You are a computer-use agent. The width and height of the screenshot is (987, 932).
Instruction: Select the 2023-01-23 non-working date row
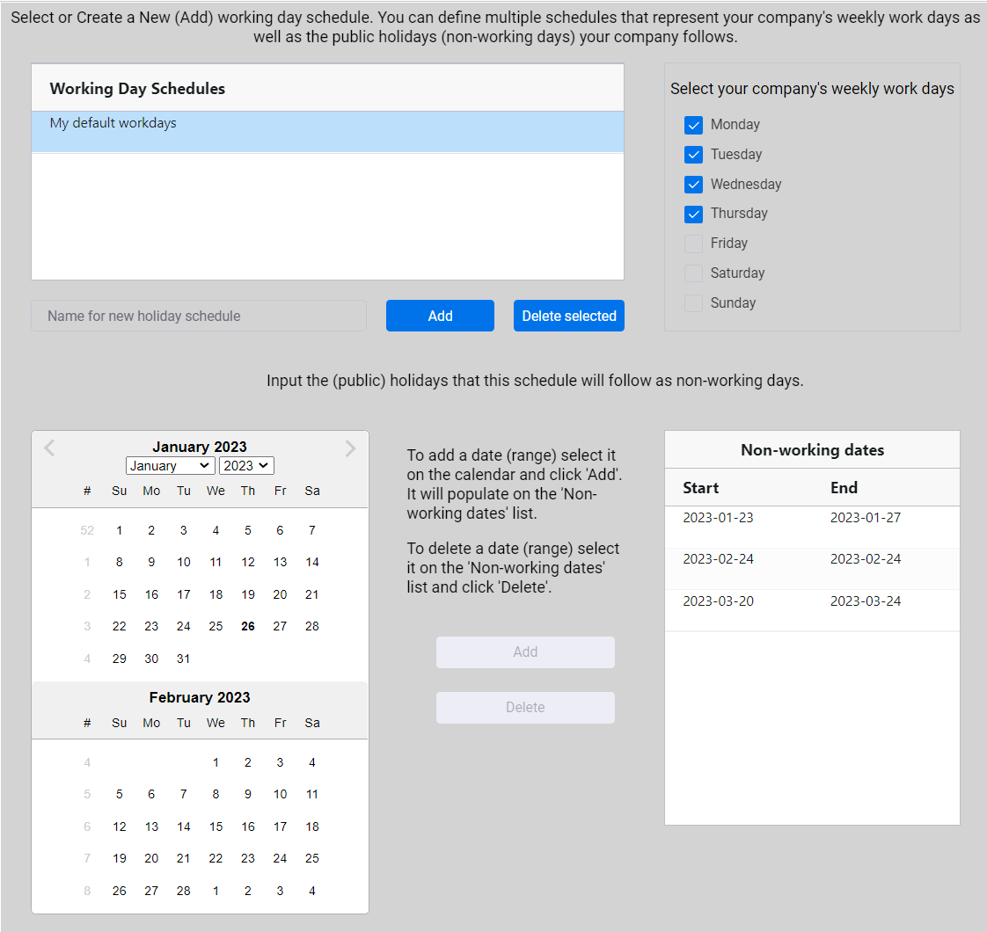(811, 526)
